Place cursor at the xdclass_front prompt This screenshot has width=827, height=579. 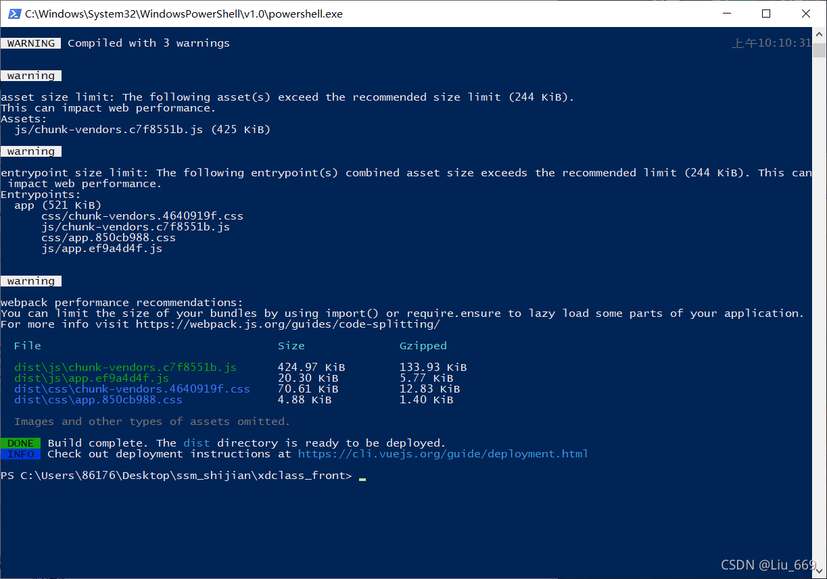[362, 476]
